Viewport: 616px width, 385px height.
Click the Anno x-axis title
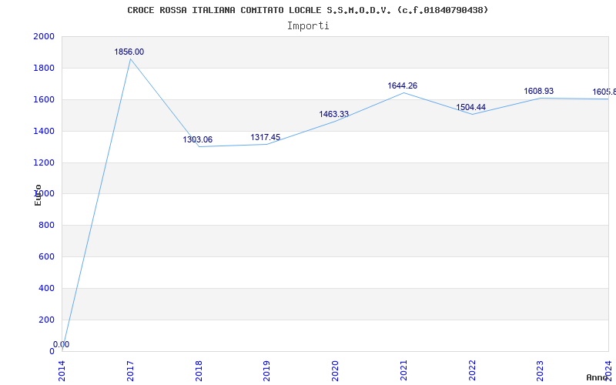tap(598, 377)
